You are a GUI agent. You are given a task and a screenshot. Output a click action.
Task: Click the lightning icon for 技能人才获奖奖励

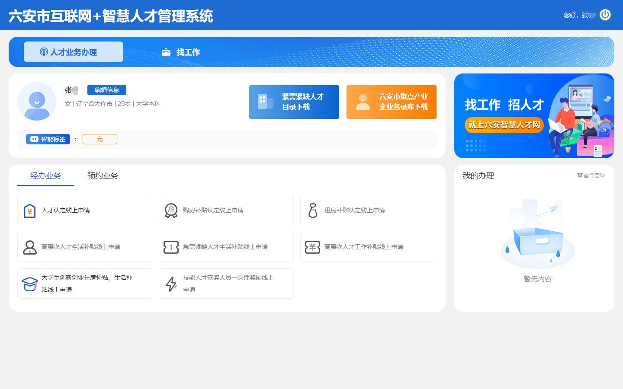171,284
